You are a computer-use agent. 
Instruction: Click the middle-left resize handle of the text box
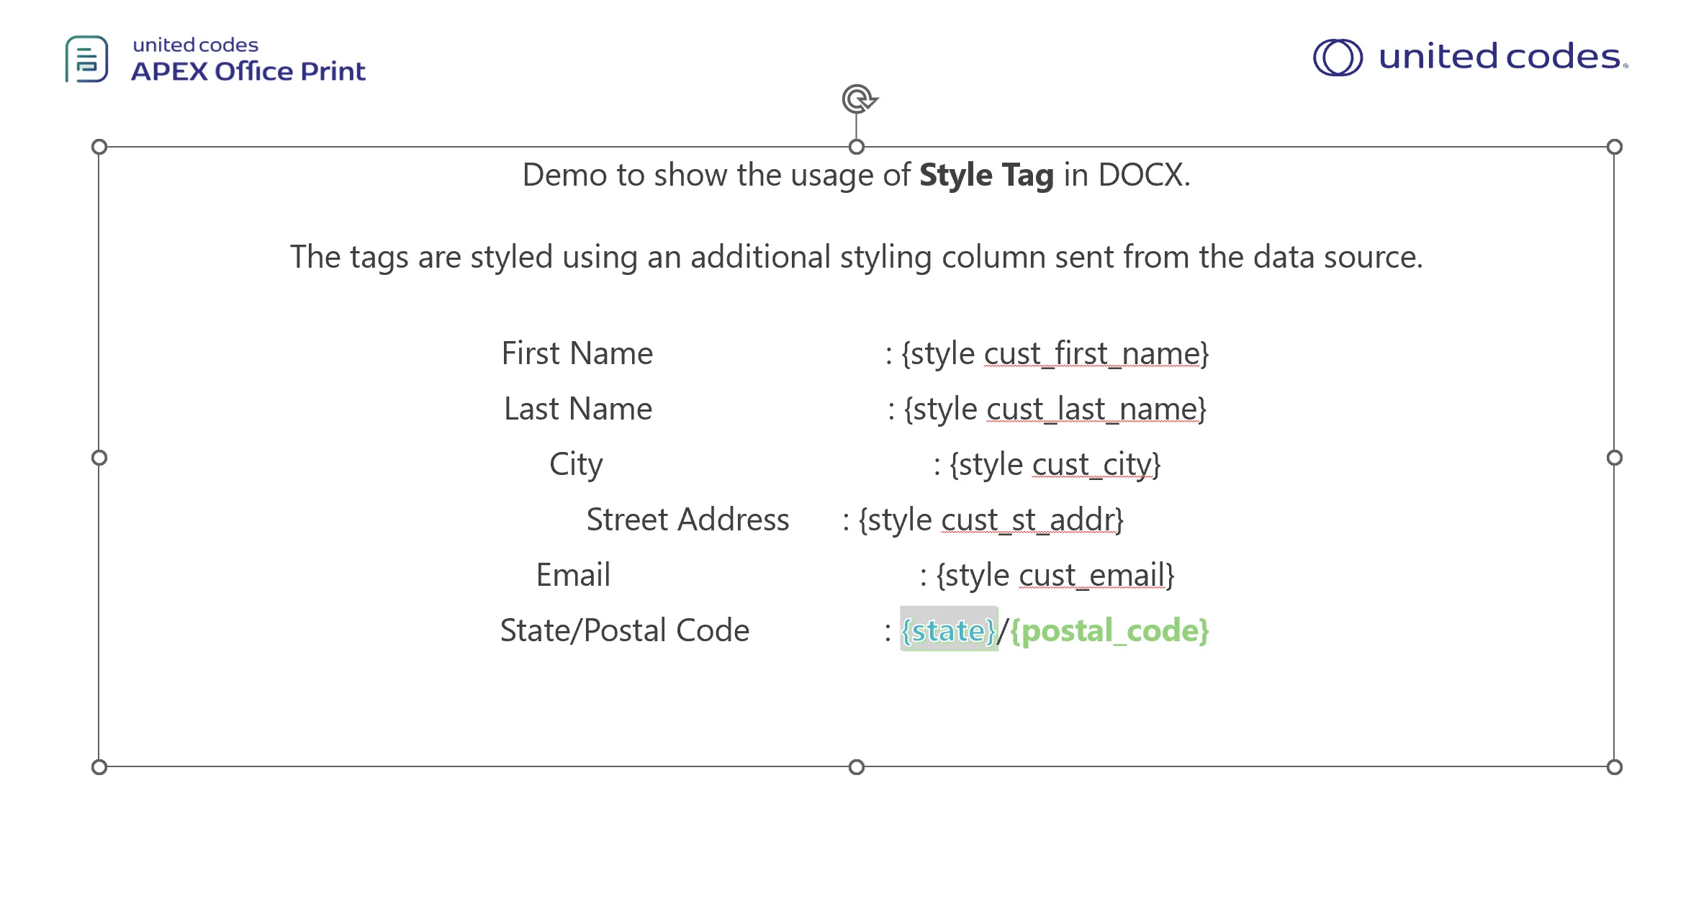tap(99, 458)
